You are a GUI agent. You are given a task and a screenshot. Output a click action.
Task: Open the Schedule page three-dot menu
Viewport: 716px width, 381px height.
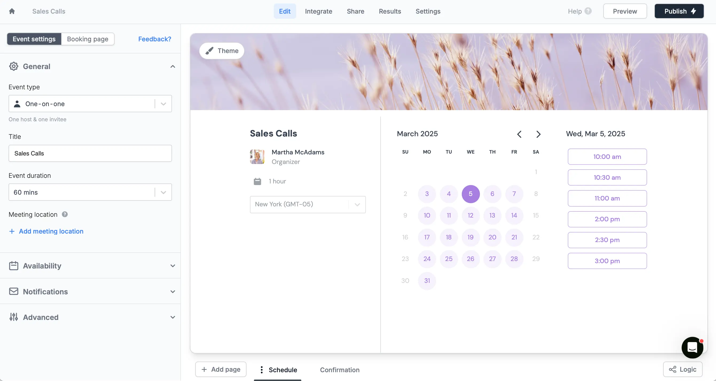261,370
